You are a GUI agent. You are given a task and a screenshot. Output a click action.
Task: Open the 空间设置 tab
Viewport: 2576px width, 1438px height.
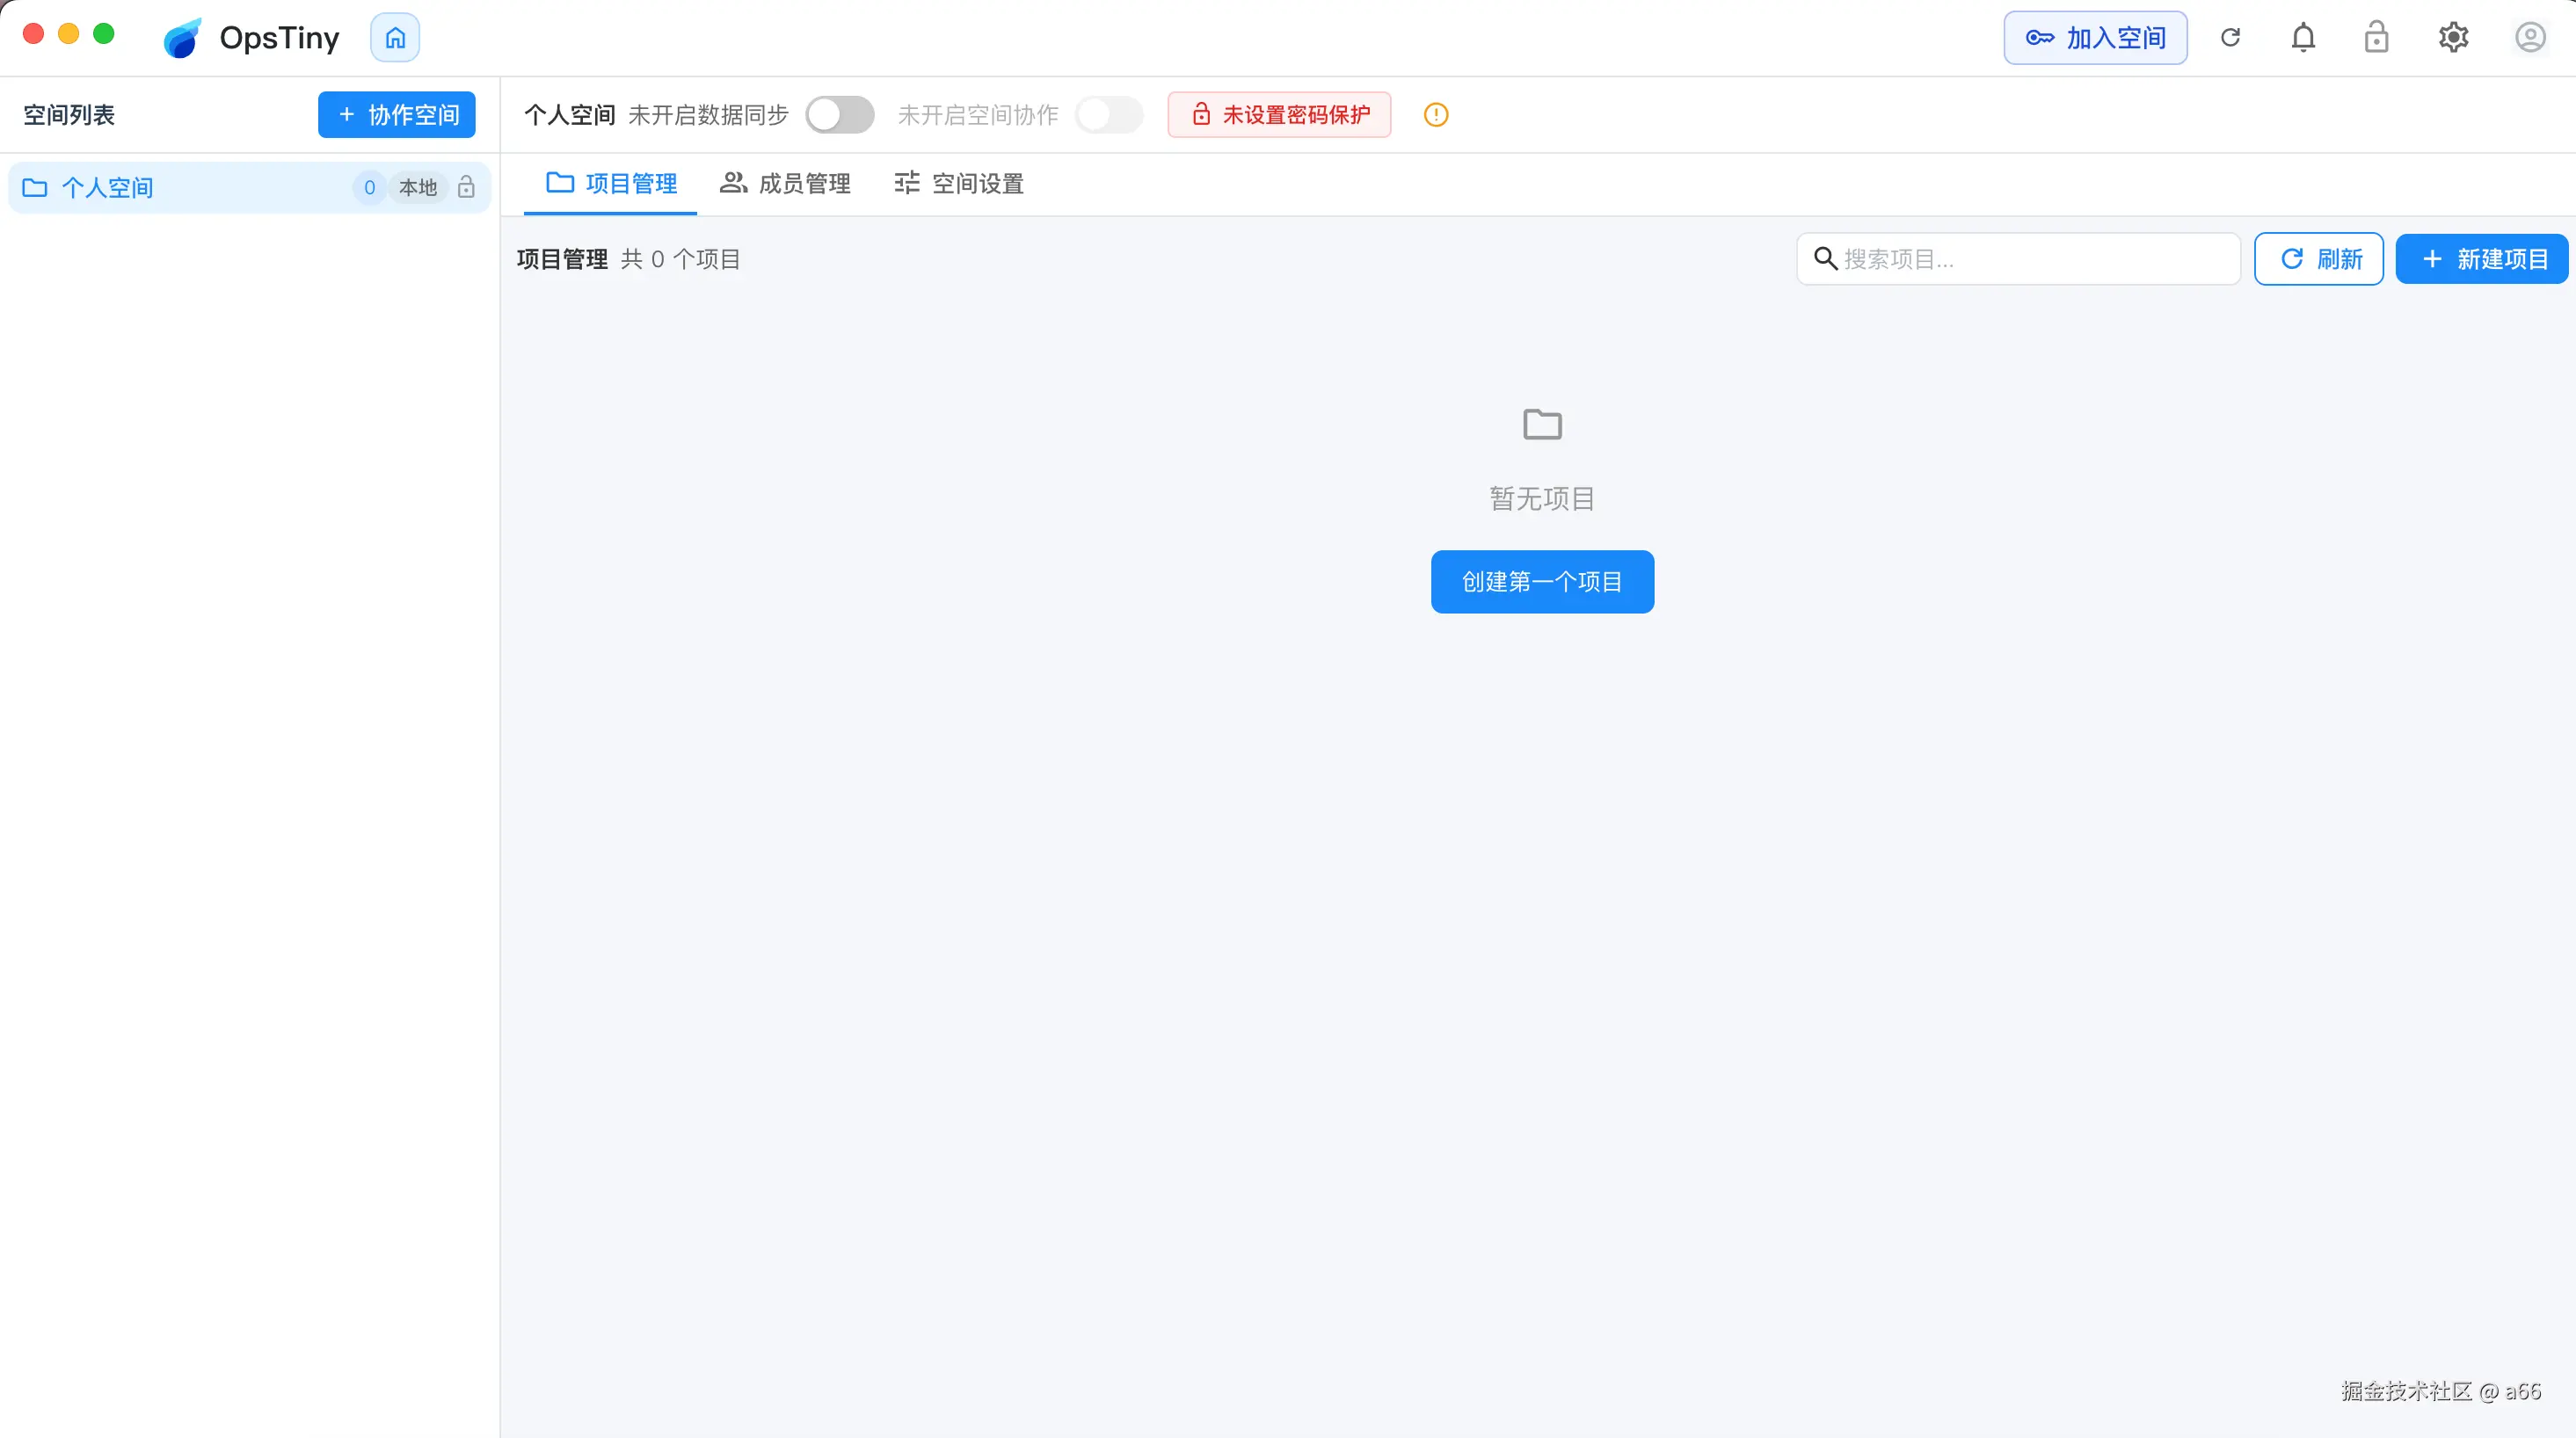click(957, 183)
